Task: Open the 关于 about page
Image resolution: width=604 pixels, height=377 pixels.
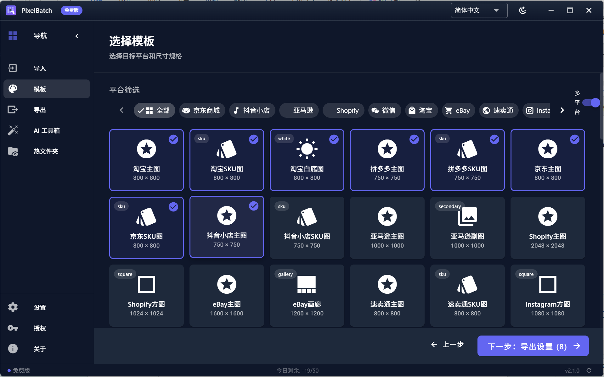Action: point(47,349)
